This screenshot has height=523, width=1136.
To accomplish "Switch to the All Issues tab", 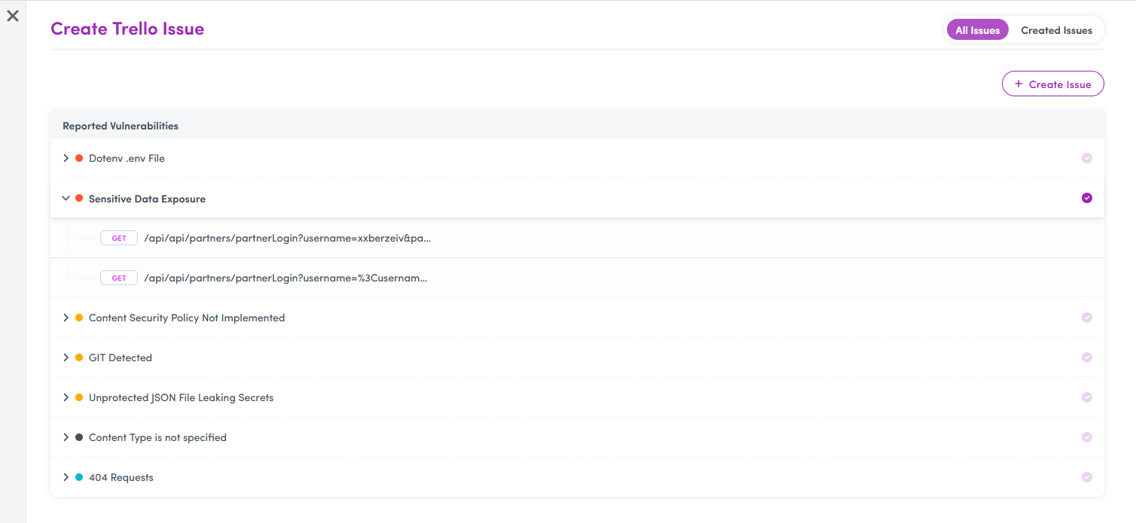I will (x=977, y=30).
